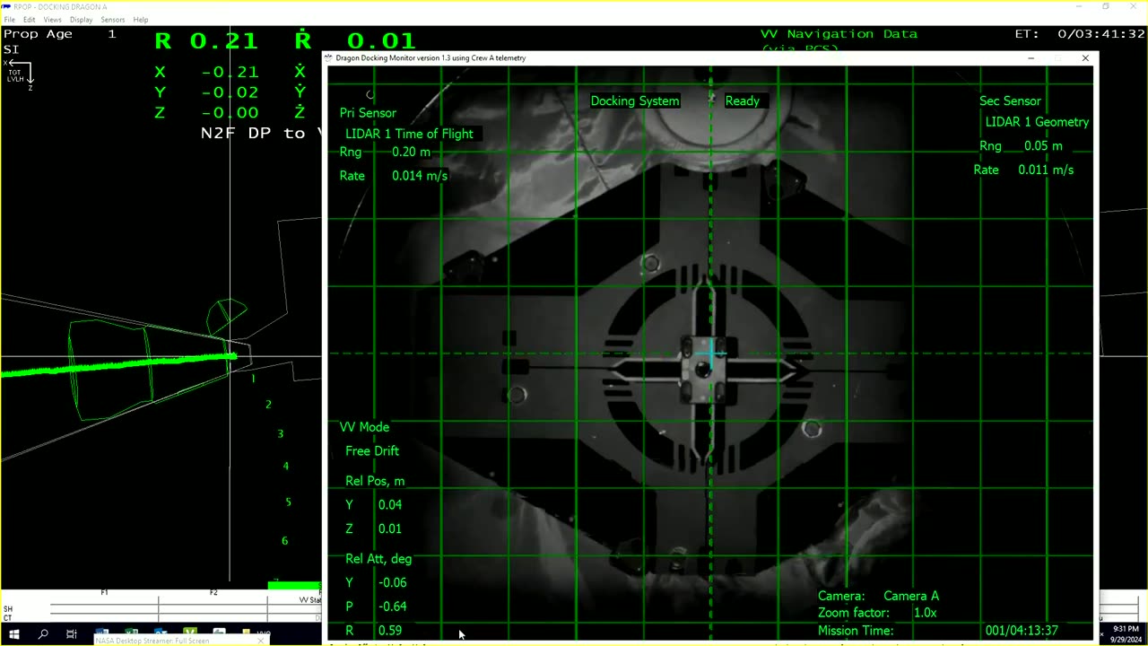Open the Windows Start menu
The height and width of the screenshot is (646, 1148).
[13, 634]
